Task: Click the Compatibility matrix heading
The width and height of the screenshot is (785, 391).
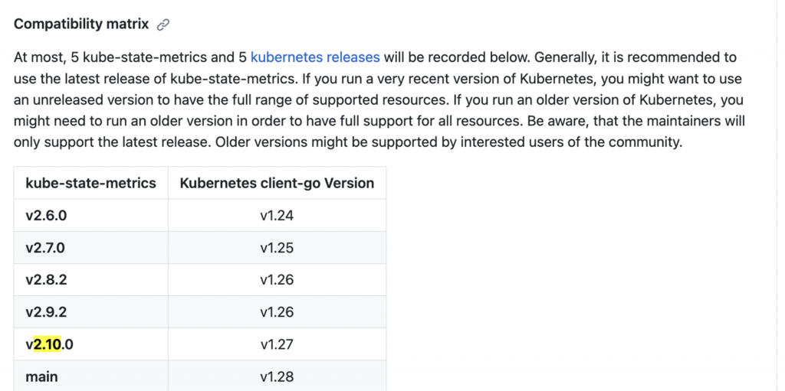Action: tap(81, 24)
